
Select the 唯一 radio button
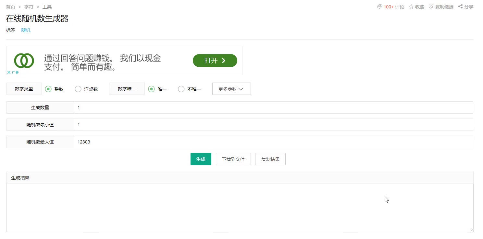pos(151,89)
